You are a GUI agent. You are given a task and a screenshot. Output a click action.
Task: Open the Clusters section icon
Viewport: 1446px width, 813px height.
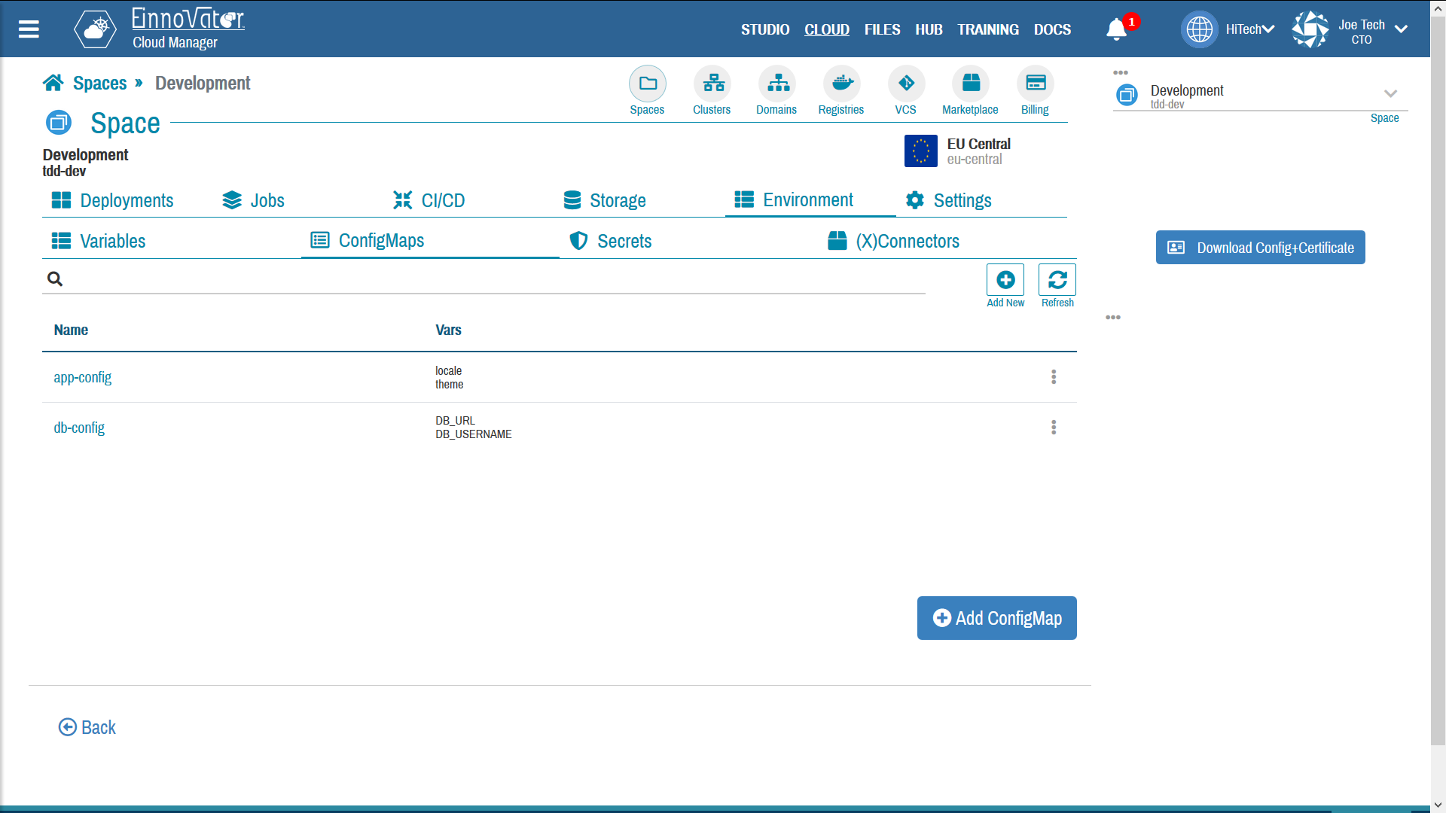(x=712, y=84)
